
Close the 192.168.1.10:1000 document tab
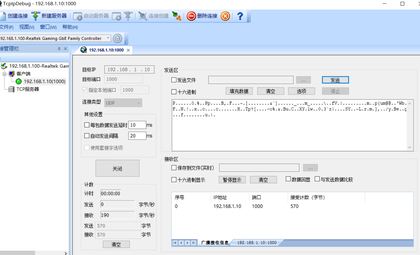coord(128,50)
